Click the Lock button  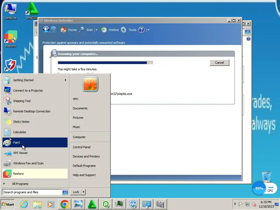point(76,192)
